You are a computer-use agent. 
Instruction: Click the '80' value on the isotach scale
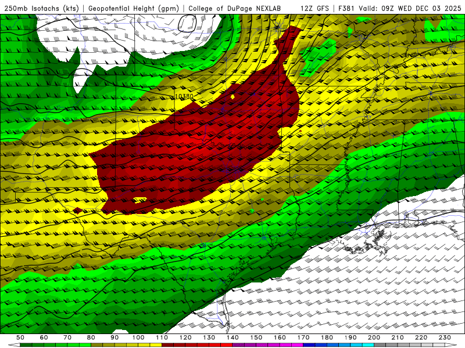[x=91, y=338]
